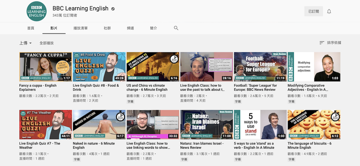The height and width of the screenshot is (166, 360).
Task: Select the 影片 tab
Action: tap(54, 28)
